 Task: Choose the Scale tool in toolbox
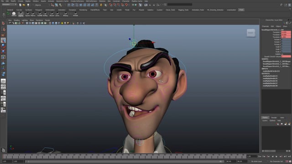tap(3, 51)
